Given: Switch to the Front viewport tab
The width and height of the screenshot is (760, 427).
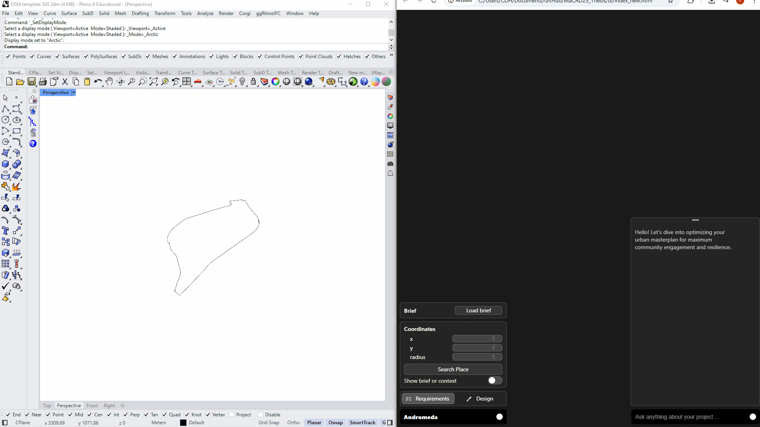Looking at the screenshot, I should (x=92, y=406).
